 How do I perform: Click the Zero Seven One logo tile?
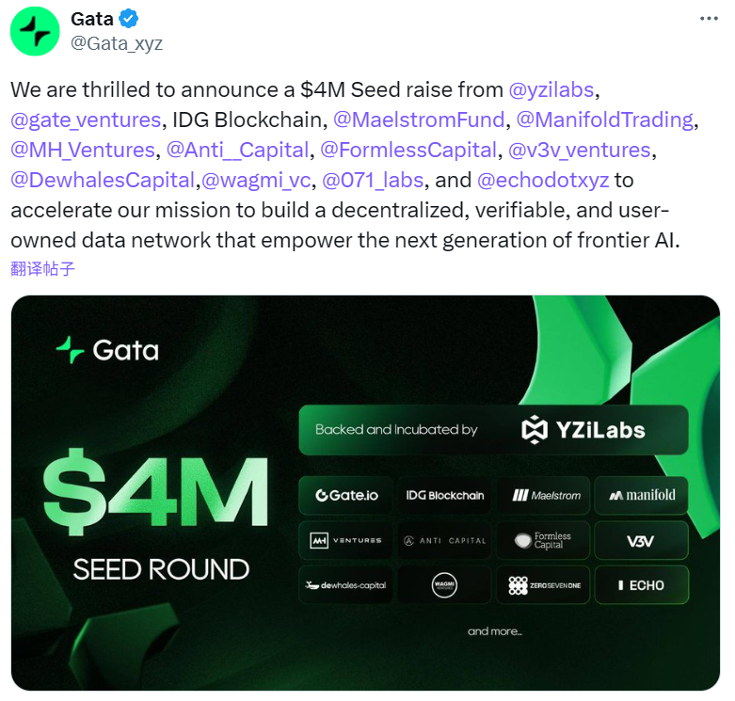[546, 585]
